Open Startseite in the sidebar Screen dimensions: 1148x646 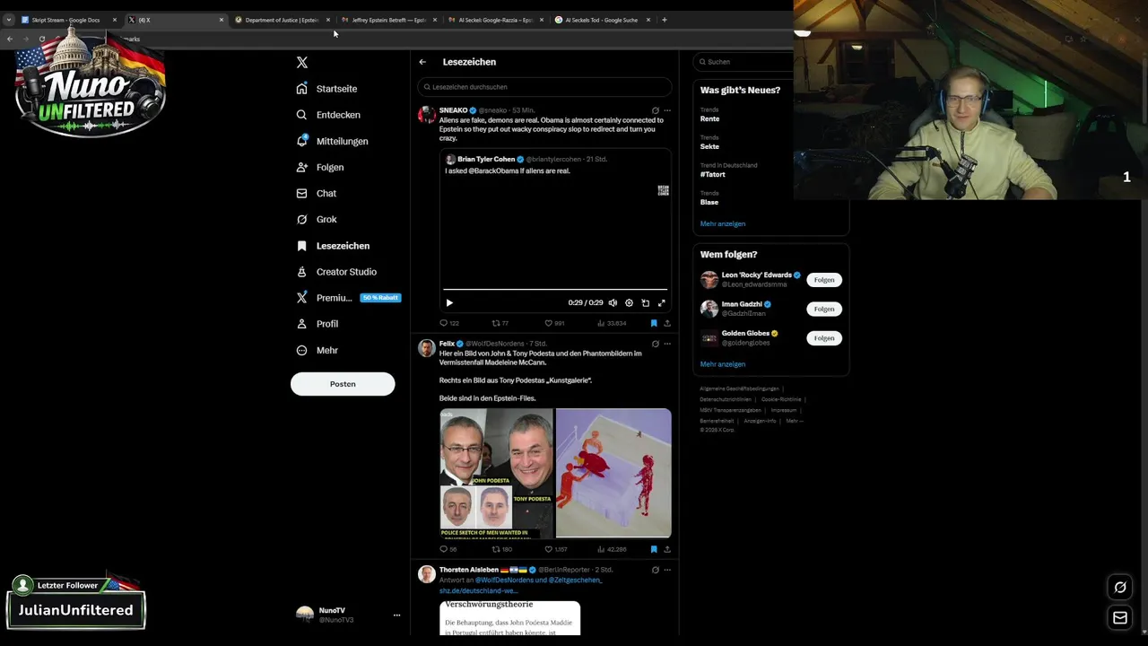point(327,89)
